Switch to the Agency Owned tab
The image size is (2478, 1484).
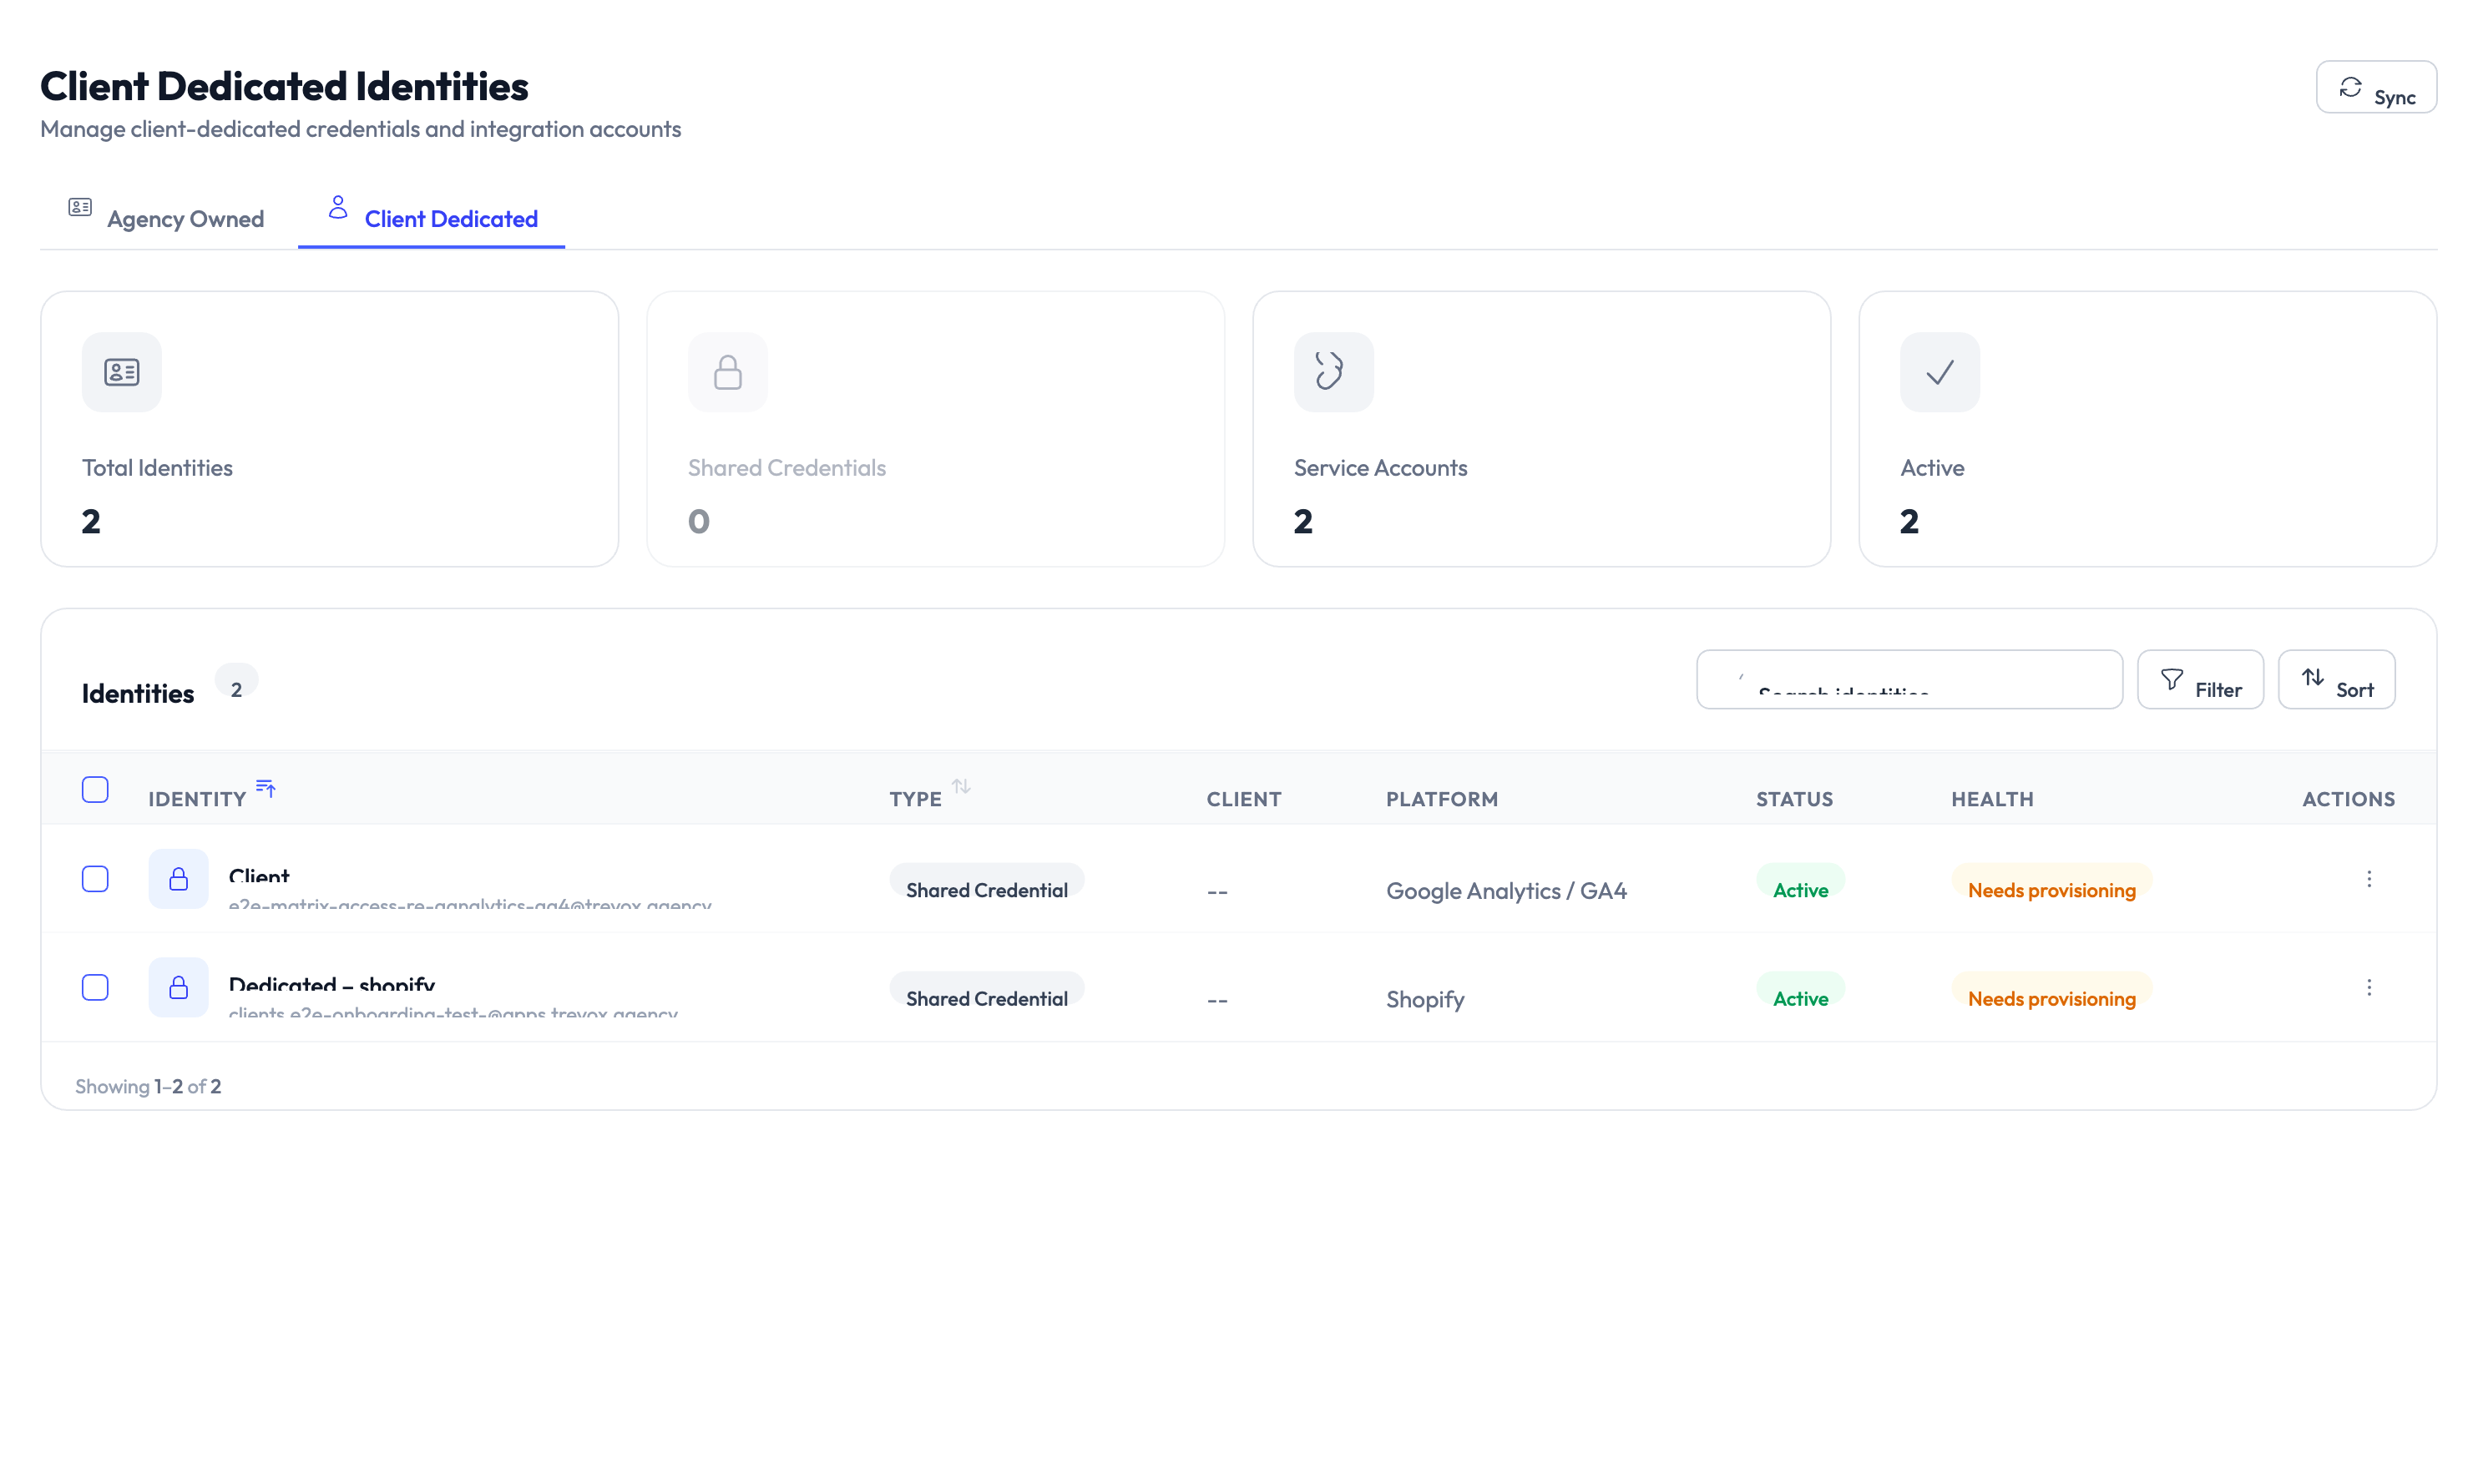(165, 217)
